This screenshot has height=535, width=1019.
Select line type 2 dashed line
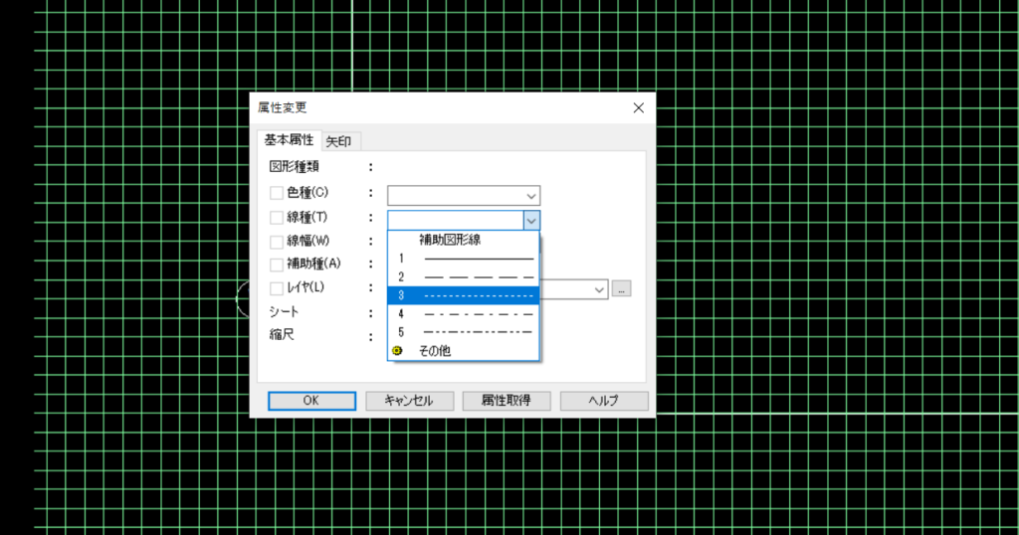click(464, 276)
